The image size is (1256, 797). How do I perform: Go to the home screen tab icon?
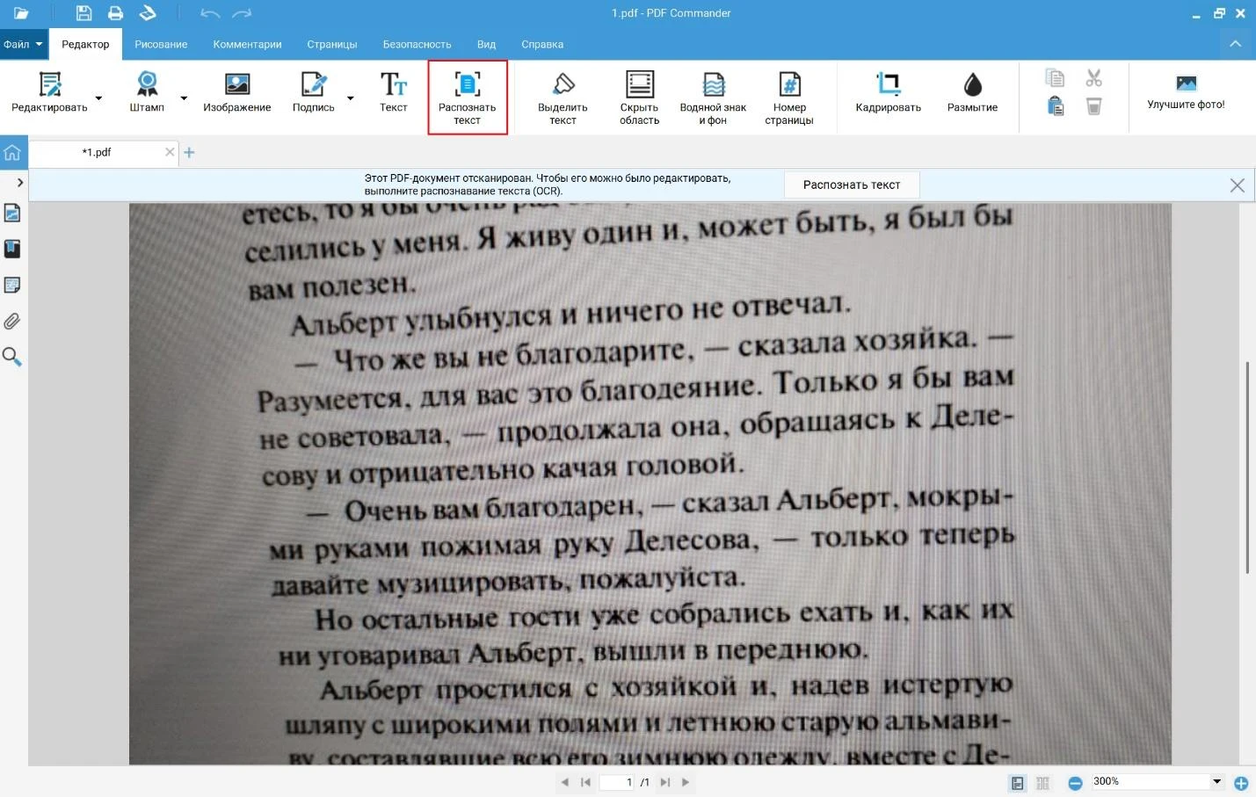12,153
